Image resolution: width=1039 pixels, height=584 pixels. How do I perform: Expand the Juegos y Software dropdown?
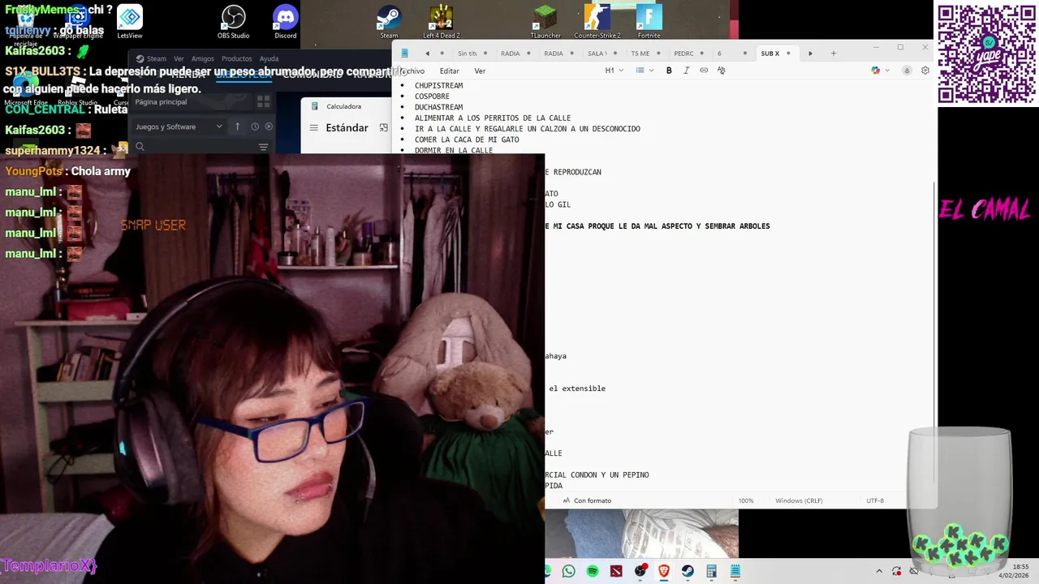(x=179, y=127)
